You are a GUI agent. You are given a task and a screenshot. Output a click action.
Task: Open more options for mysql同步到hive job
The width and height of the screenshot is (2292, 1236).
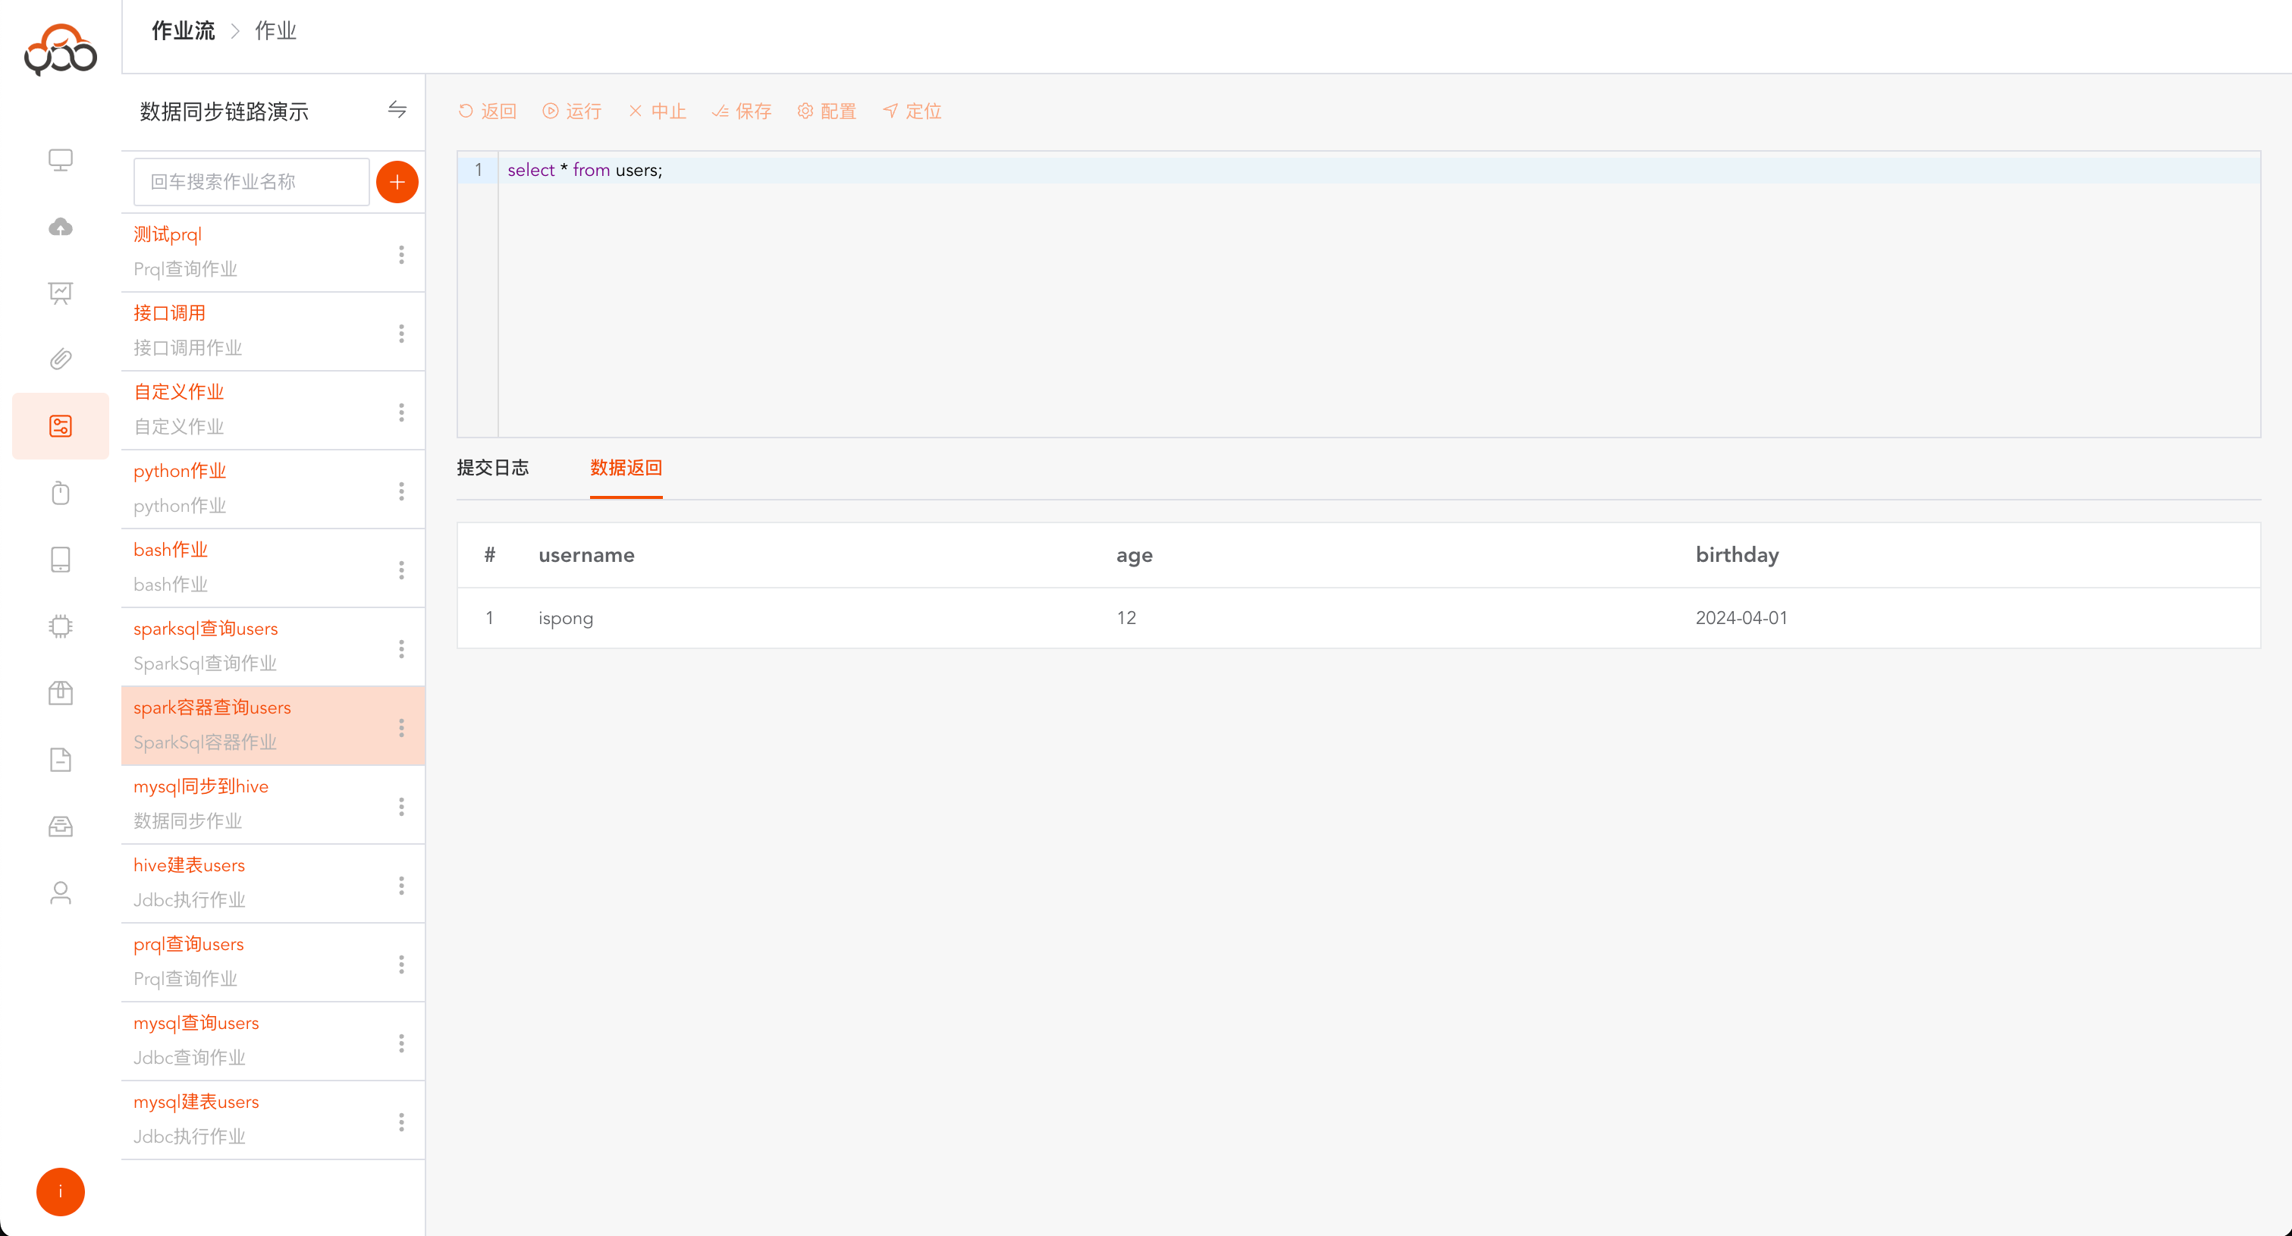(401, 806)
